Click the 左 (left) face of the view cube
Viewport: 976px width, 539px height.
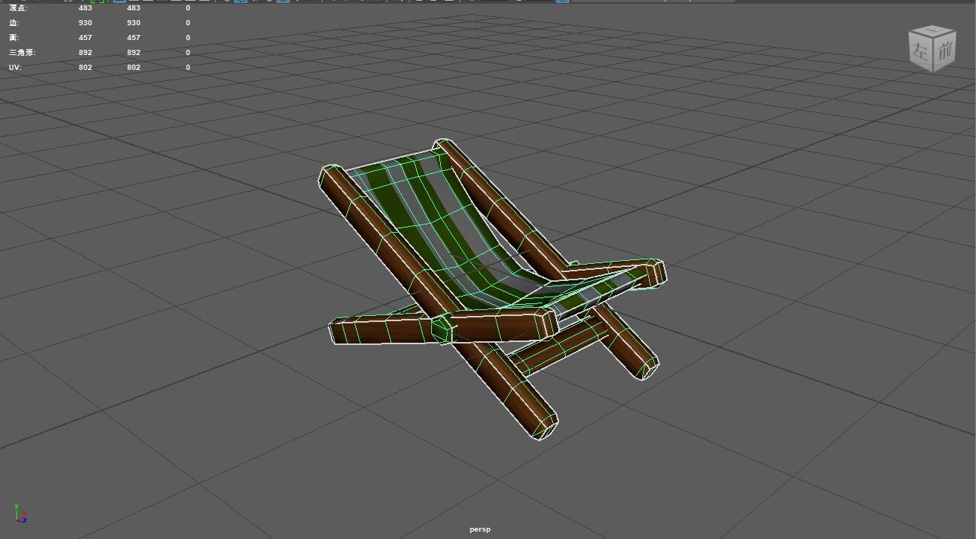920,51
